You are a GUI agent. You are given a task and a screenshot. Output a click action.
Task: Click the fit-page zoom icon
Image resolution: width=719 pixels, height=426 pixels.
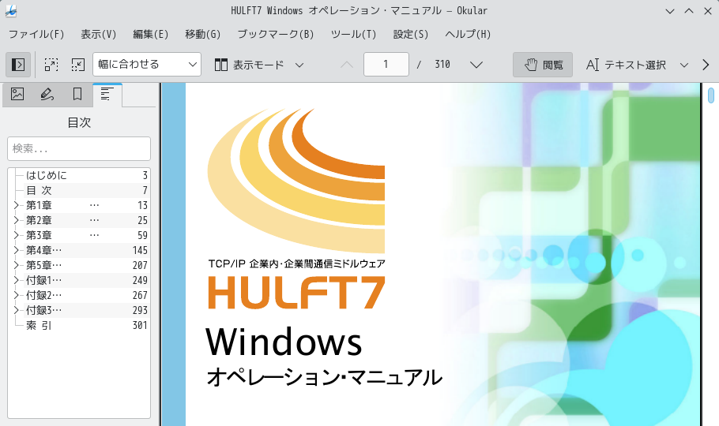[x=78, y=65]
